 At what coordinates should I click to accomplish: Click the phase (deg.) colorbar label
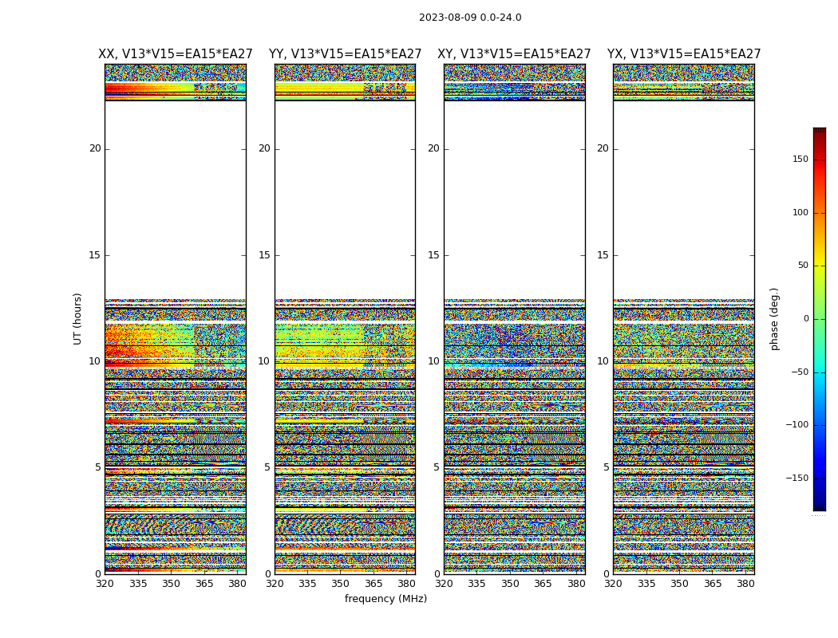click(x=774, y=319)
